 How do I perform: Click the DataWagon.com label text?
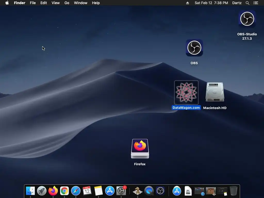(186, 108)
